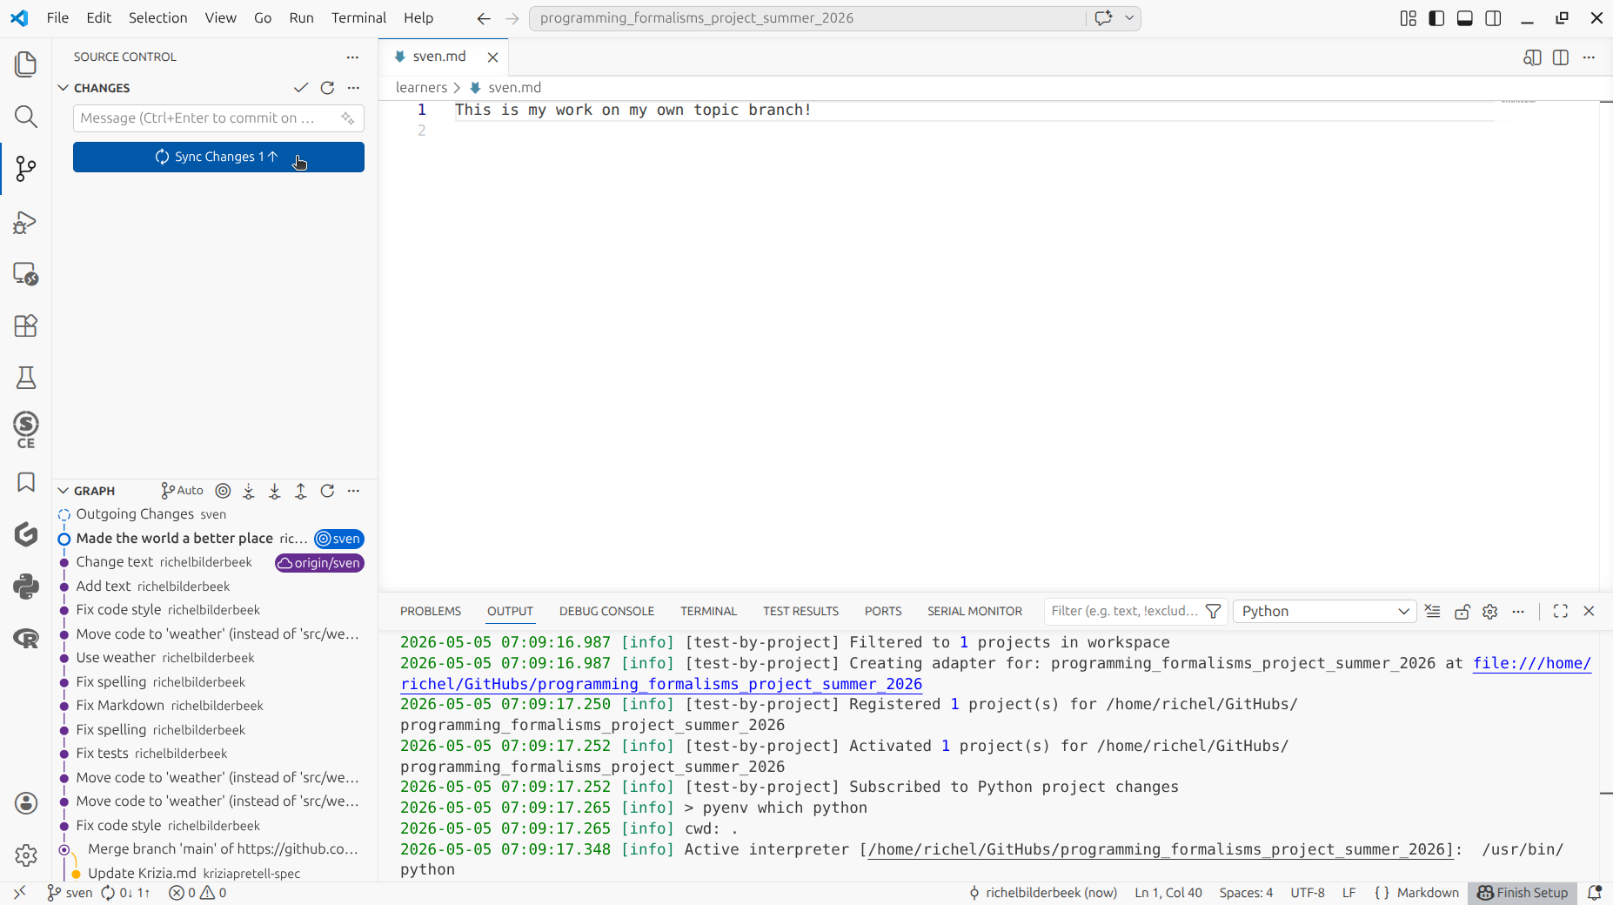Open editor more actions ellipsis
This screenshot has width=1613, height=905.
pos(1589,57)
